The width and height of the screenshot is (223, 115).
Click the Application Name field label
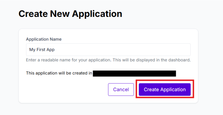(44, 39)
